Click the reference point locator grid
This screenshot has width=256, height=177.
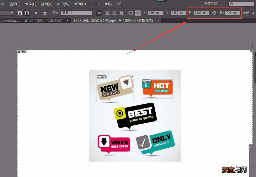pos(138,13)
